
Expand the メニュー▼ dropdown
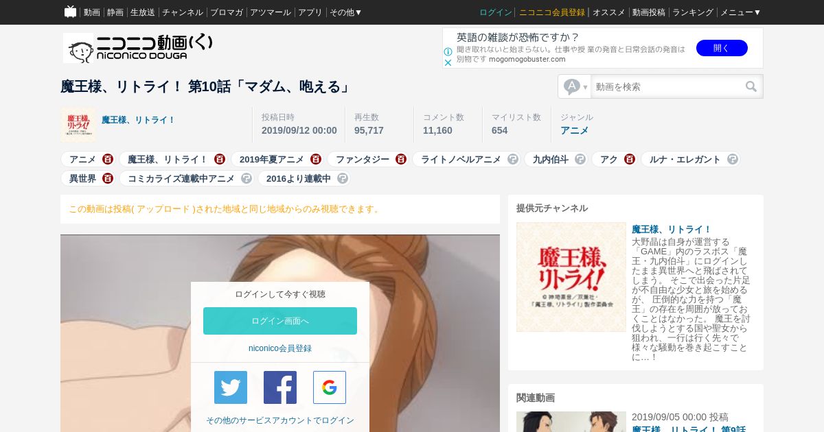tap(740, 12)
